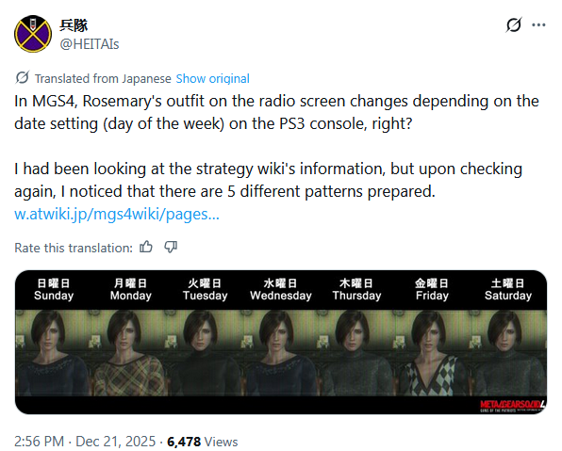Click Show original link
The height and width of the screenshot is (451, 562).
(x=212, y=78)
